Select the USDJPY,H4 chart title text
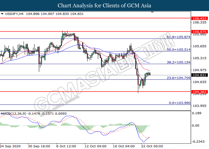This screenshot has width=209, height=149. click(14, 14)
